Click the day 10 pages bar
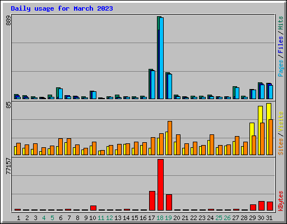The width and height of the screenshot is (287, 224). (x=94, y=95)
